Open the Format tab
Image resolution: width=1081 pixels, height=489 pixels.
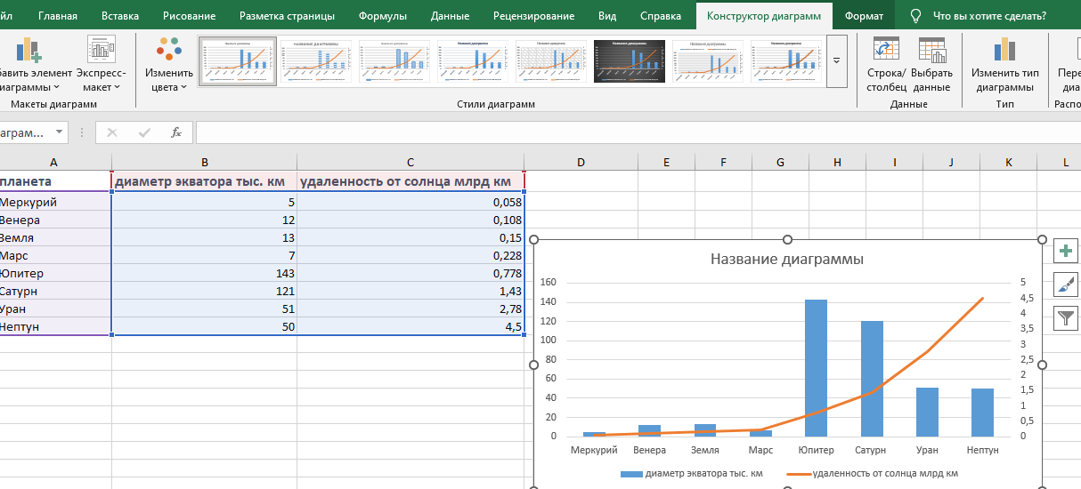864,16
